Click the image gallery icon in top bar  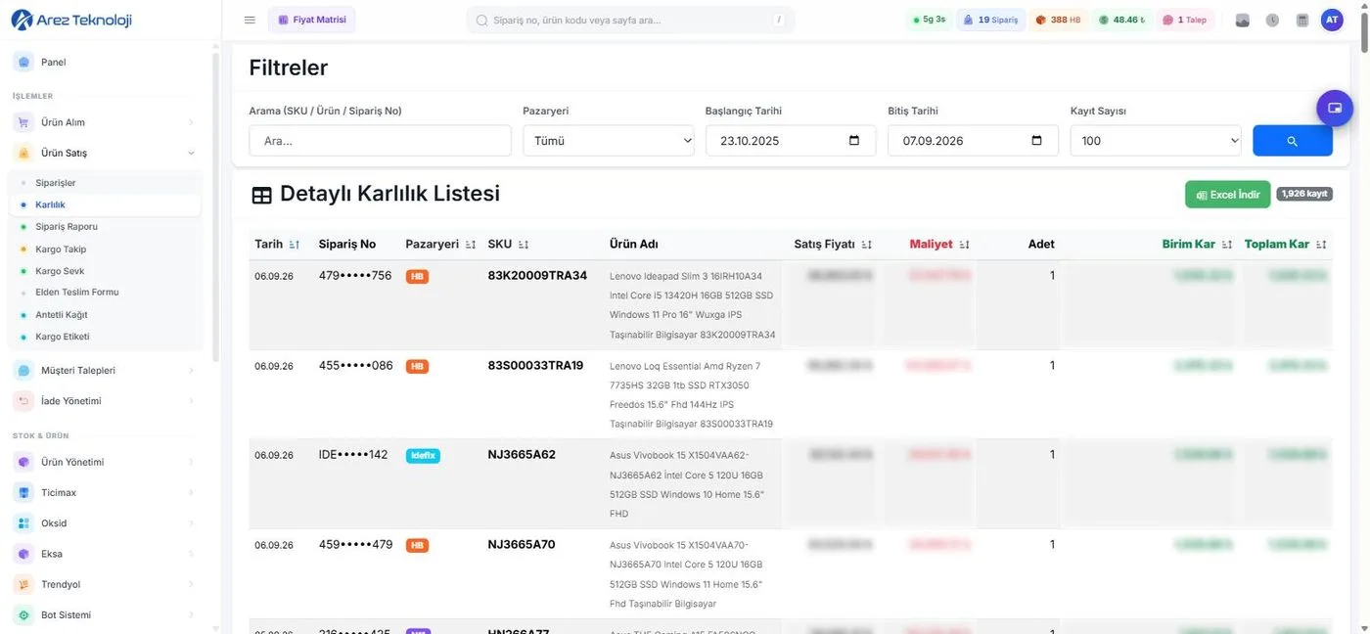click(x=1243, y=20)
